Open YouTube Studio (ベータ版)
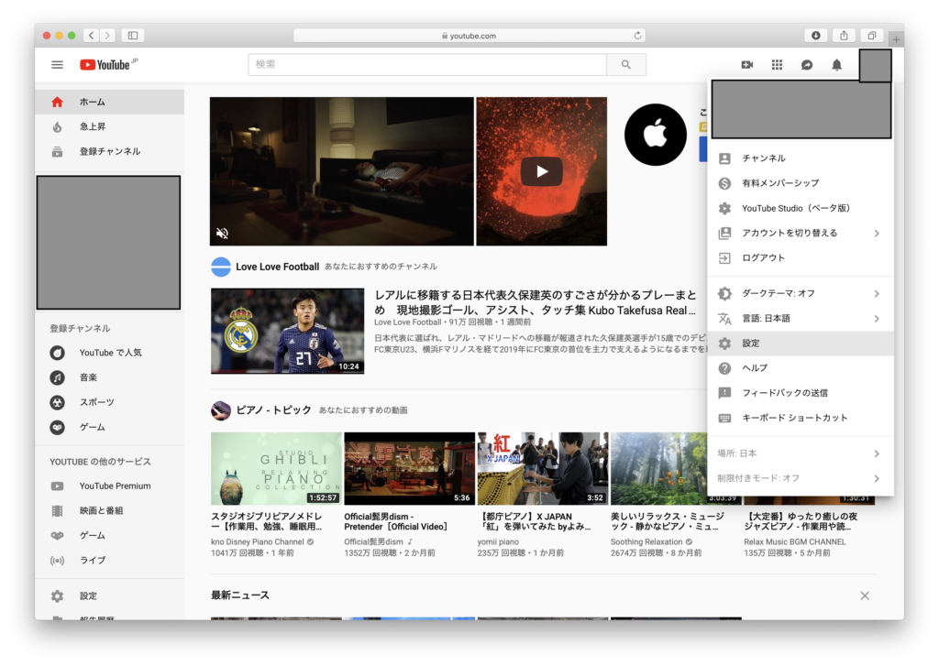Image resolution: width=939 pixels, height=666 pixels. 800,208
